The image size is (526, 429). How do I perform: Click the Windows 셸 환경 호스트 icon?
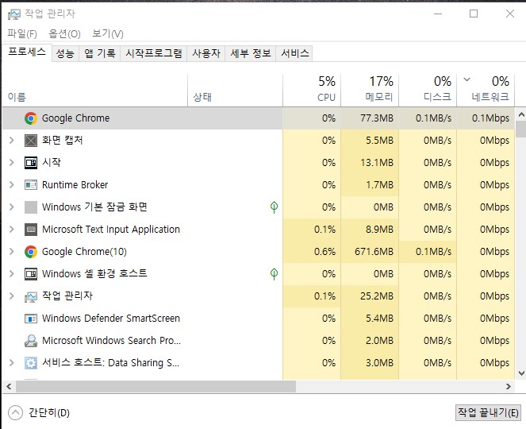point(31,274)
